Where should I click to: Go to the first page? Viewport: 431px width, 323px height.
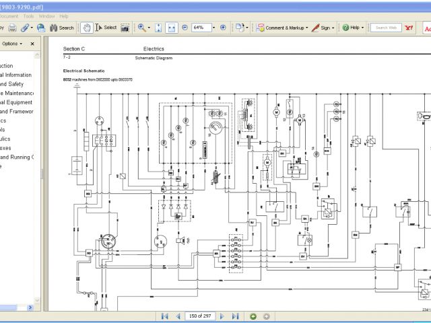pyautogui.click(x=164, y=316)
